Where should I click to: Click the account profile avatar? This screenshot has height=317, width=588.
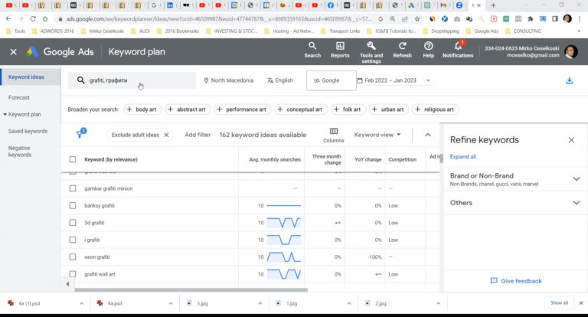pos(570,52)
